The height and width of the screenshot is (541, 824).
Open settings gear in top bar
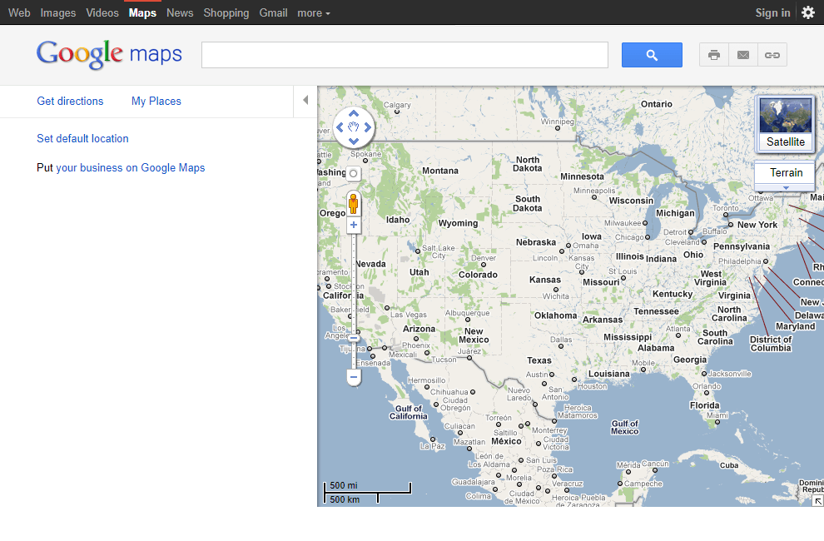(x=808, y=12)
